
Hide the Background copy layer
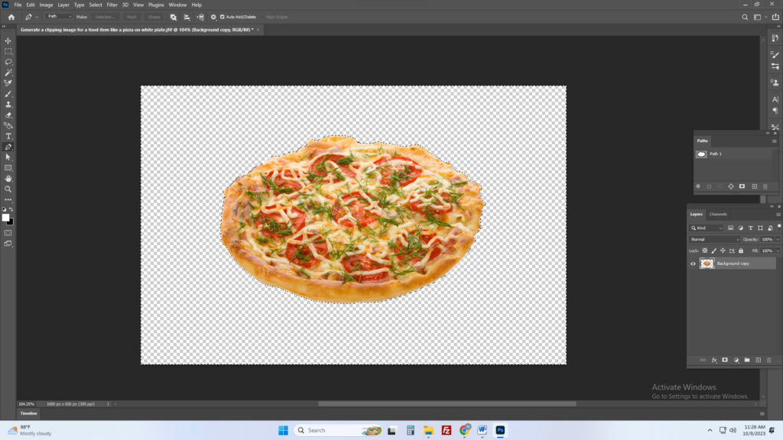coord(693,264)
